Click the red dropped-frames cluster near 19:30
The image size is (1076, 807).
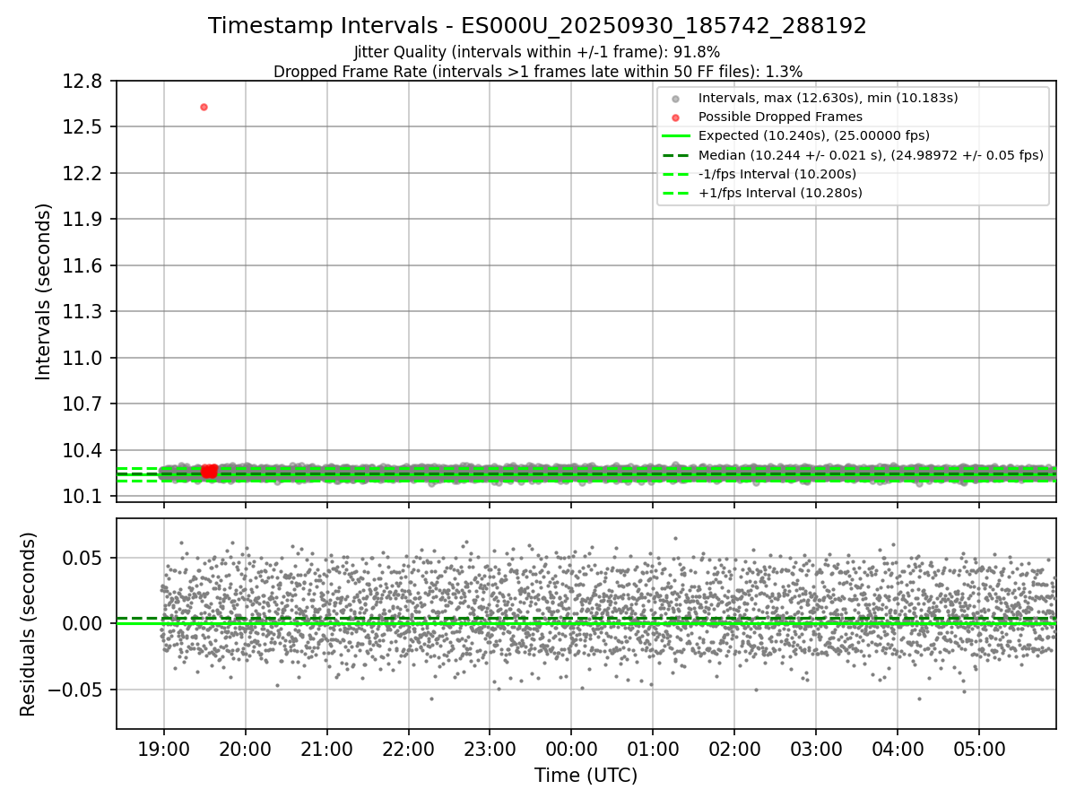[x=209, y=471]
